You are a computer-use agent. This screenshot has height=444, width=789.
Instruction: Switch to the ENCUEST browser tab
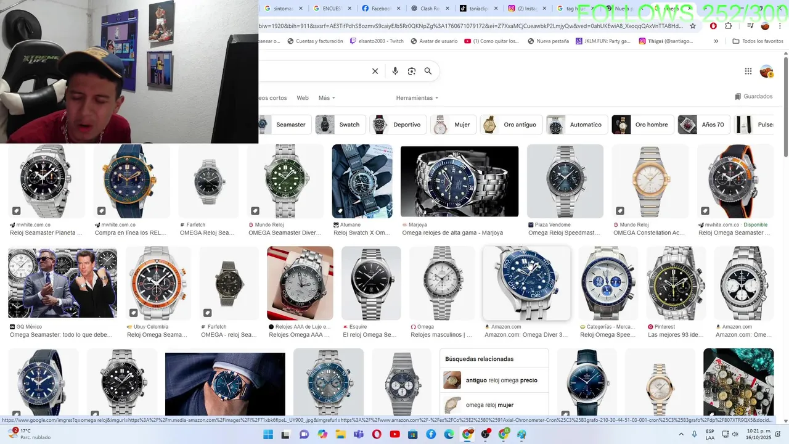(332, 9)
